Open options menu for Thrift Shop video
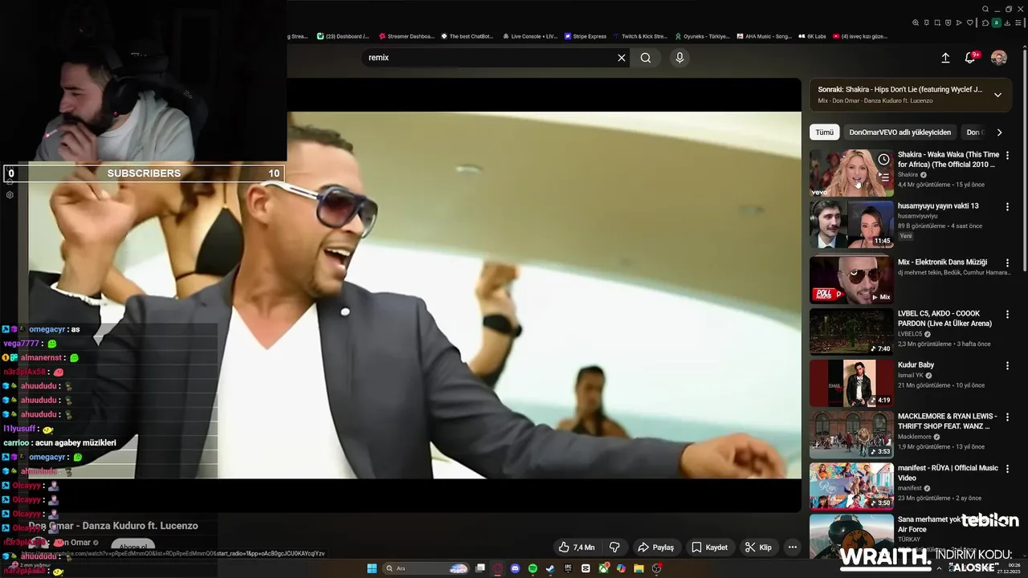Viewport: 1028px width, 578px height. (1007, 417)
